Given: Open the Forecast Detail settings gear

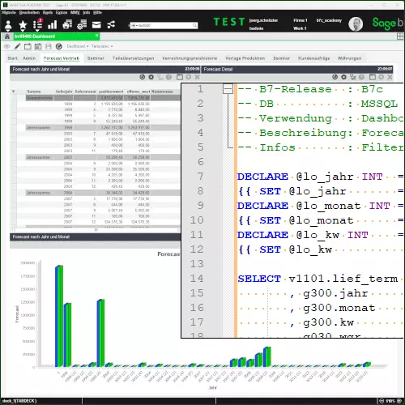Looking at the screenshot, I should 343,77.
